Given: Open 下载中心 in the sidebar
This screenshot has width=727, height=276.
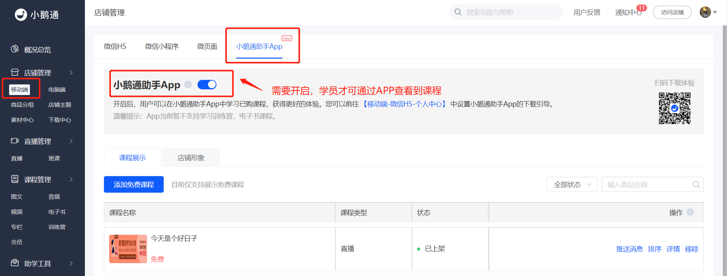Looking at the screenshot, I should (x=60, y=120).
